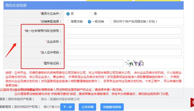194x111 pixels.
Task: Click the 下一步 button
Action: point(67,107)
